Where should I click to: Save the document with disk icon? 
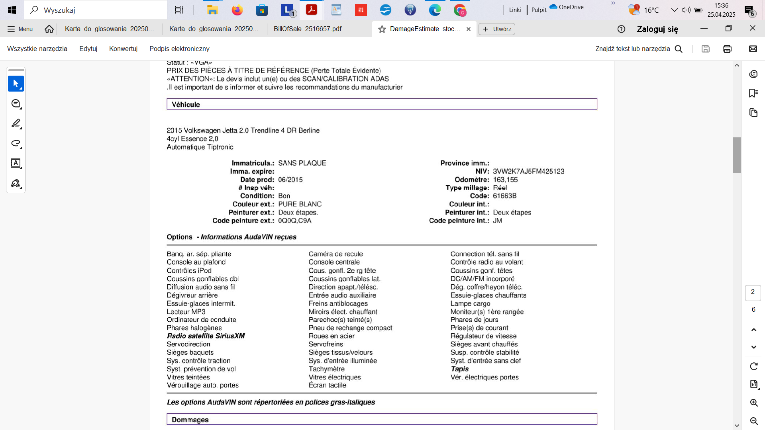[x=706, y=49]
